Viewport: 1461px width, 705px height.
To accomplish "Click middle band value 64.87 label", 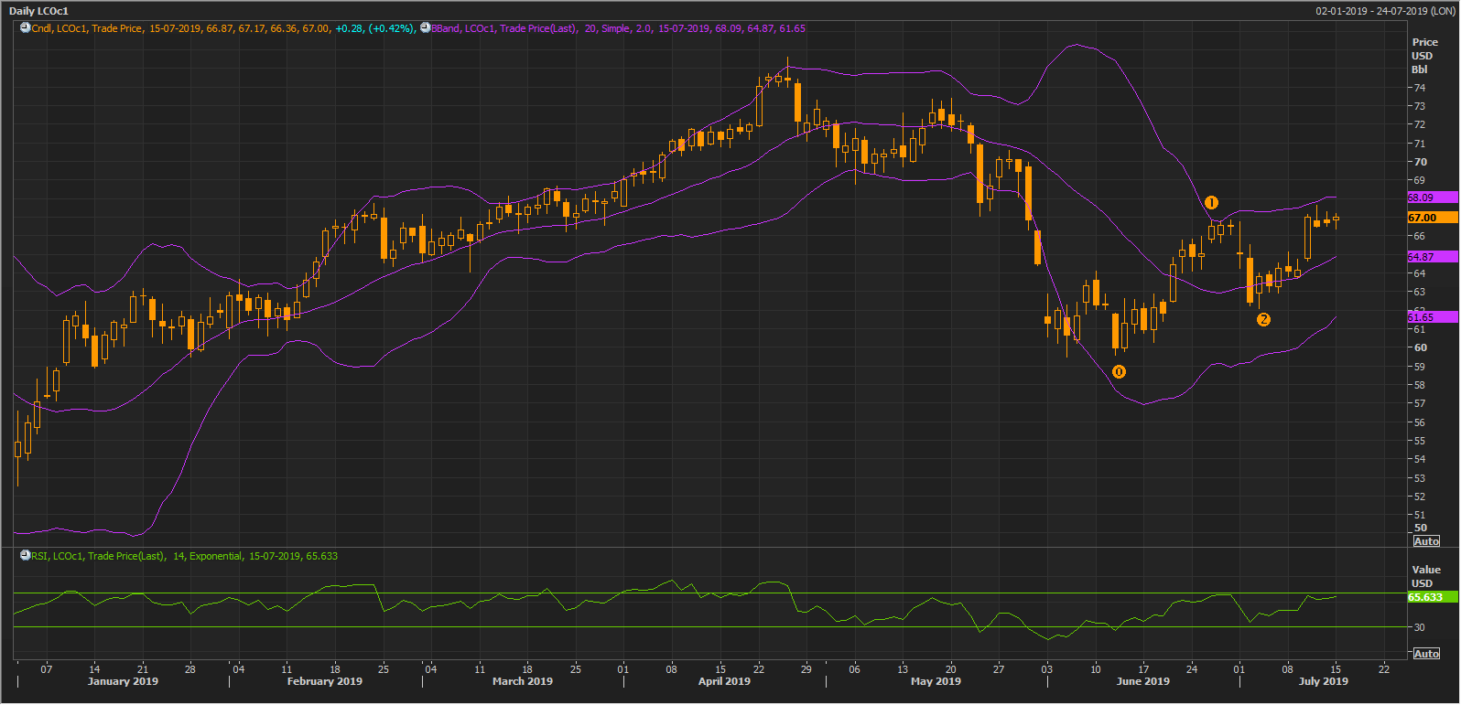I will [x=1433, y=257].
